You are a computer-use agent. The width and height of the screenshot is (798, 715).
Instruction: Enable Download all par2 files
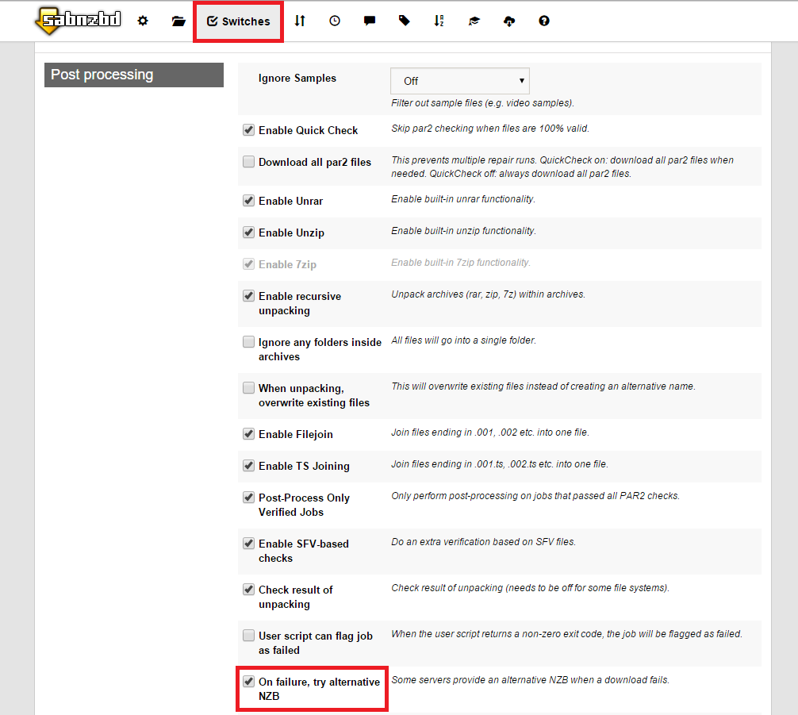pyautogui.click(x=248, y=162)
